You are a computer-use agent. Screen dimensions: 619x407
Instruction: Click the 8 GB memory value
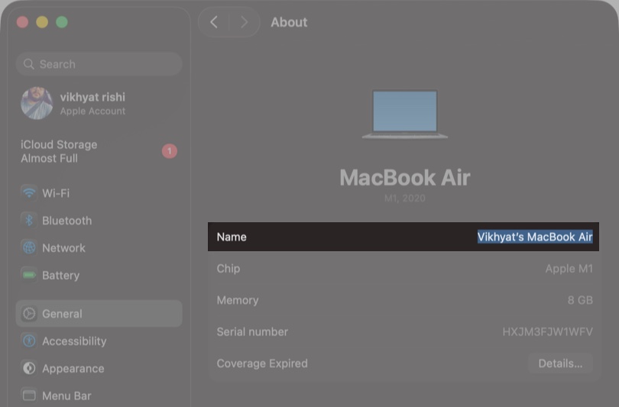click(580, 300)
